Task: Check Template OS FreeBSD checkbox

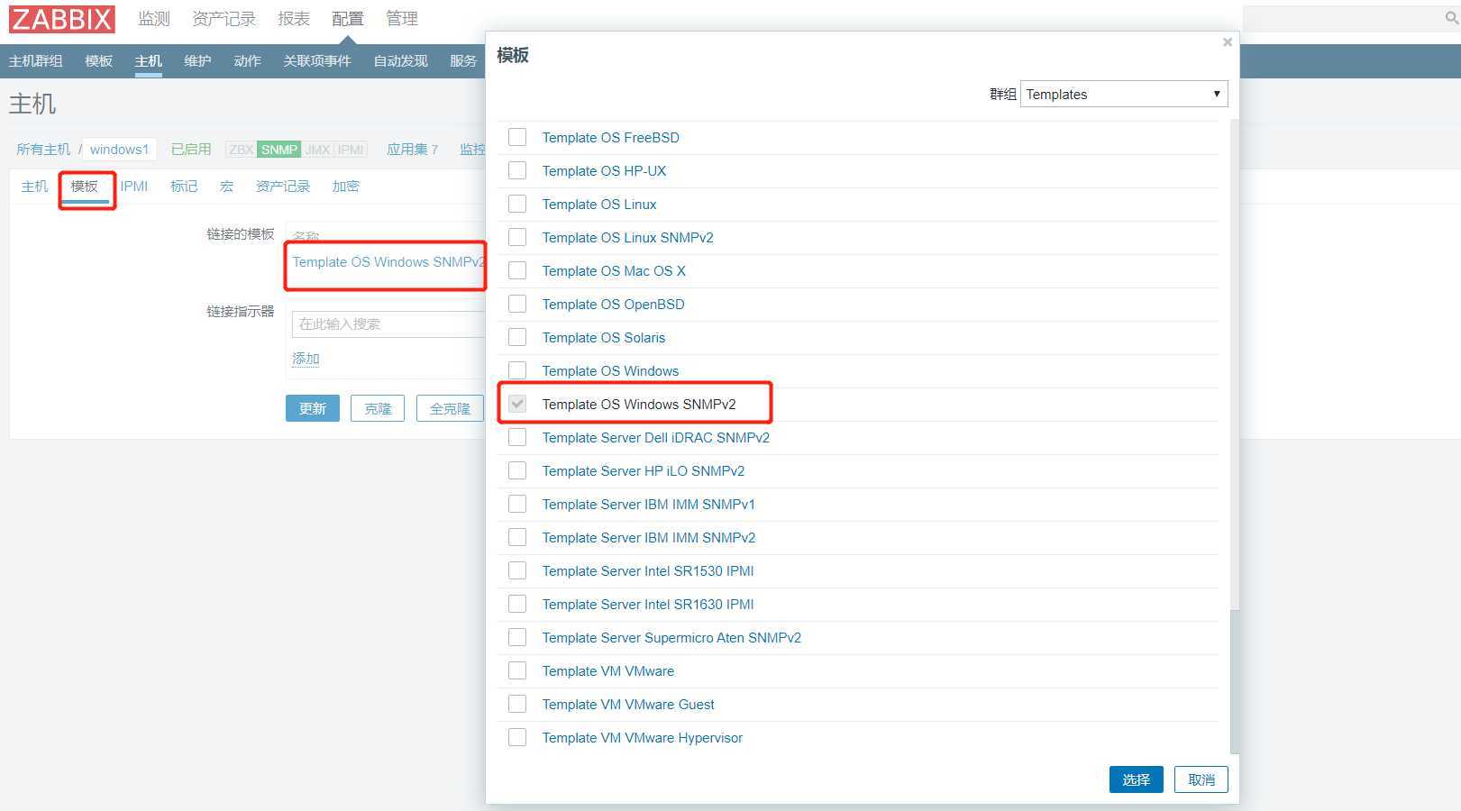Action: (x=517, y=137)
